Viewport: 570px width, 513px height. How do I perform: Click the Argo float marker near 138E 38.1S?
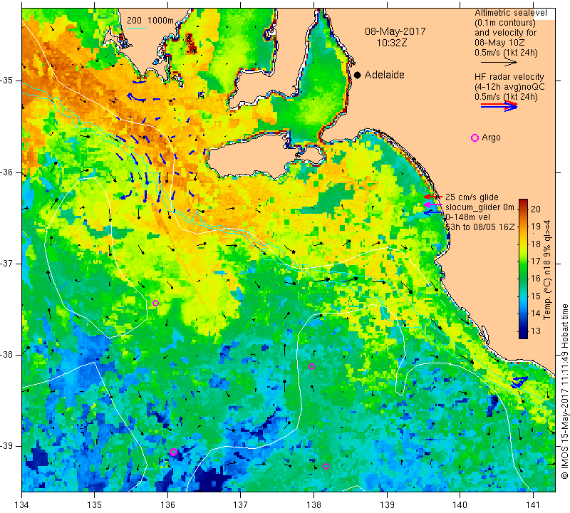pos(311,366)
